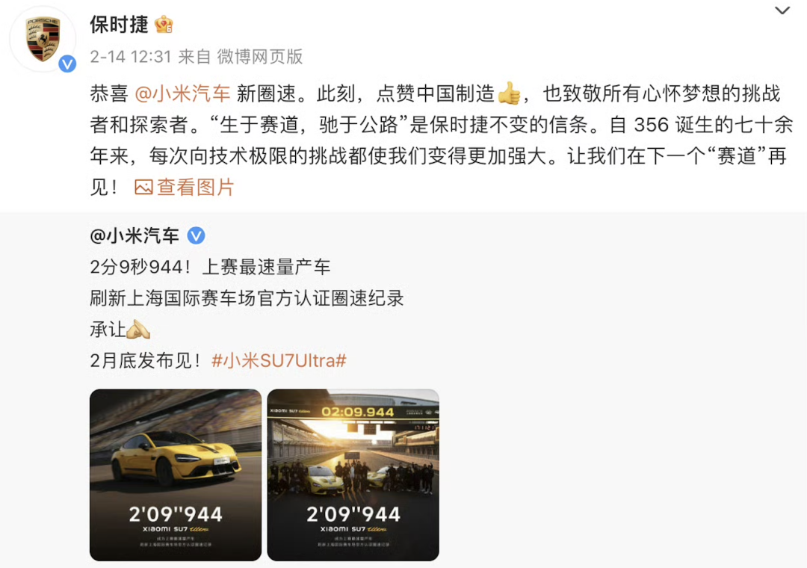Viewport: 807px width, 568px height.
Task: Open the @小米汽车 mention in Porsche's post
Action: (182, 93)
